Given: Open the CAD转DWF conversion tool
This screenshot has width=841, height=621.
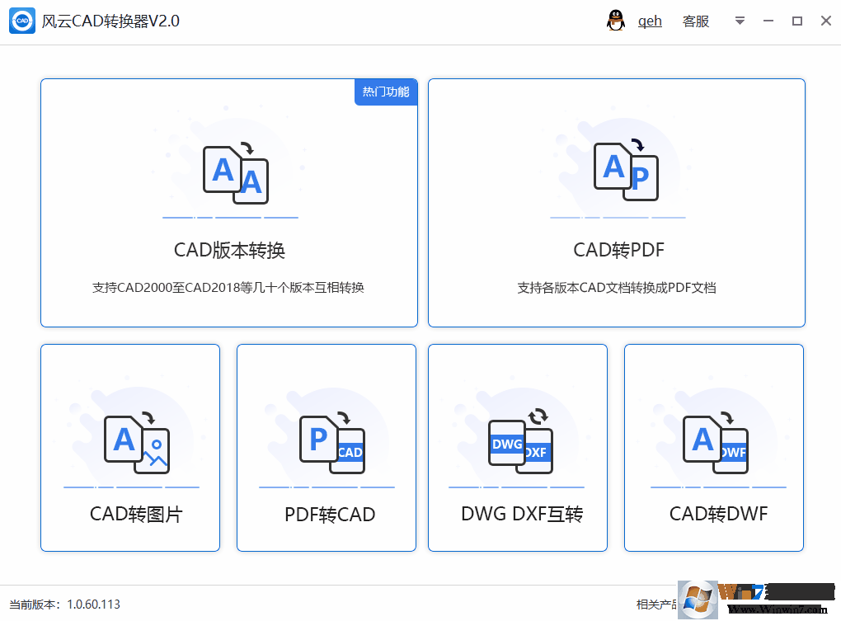Looking at the screenshot, I should (713, 448).
